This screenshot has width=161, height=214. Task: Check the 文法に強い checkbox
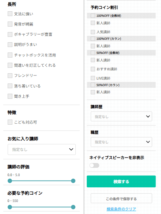pos(10,13)
